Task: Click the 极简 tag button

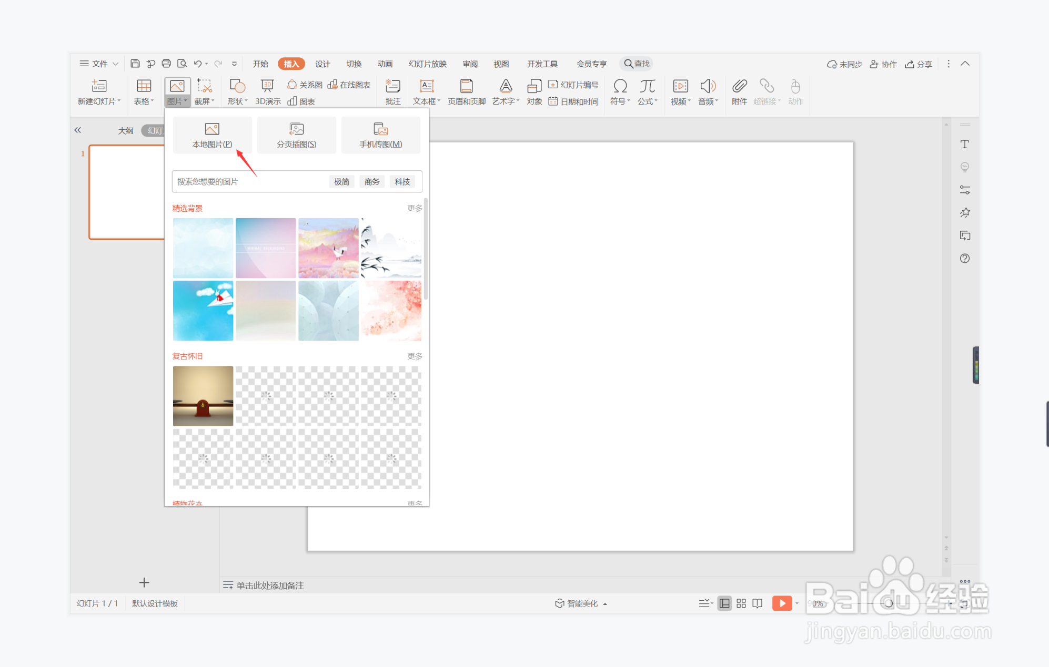Action: (341, 182)
